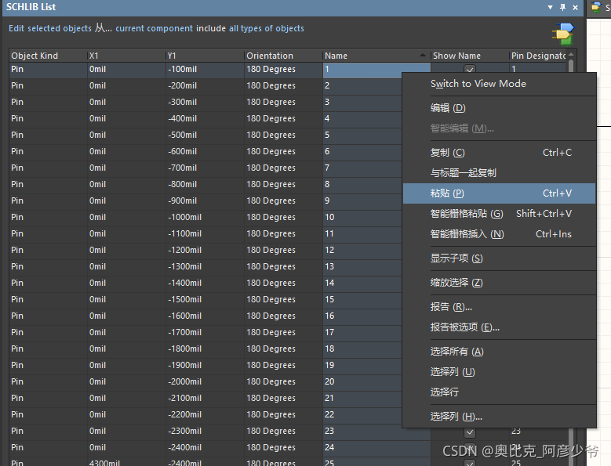Screen dimensions: 611x466
Task: Click the scrollbar up arrow in the list
Action: pyautogui.click(x=571, y=55)
